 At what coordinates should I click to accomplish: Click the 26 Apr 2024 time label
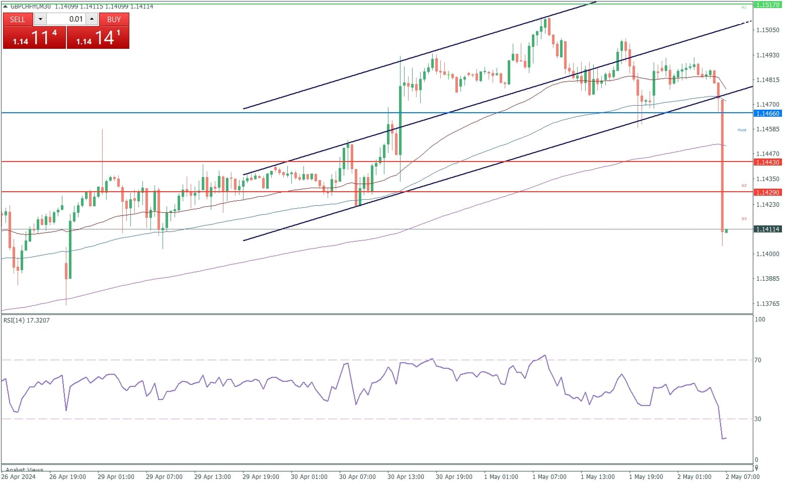pos(19,476)
